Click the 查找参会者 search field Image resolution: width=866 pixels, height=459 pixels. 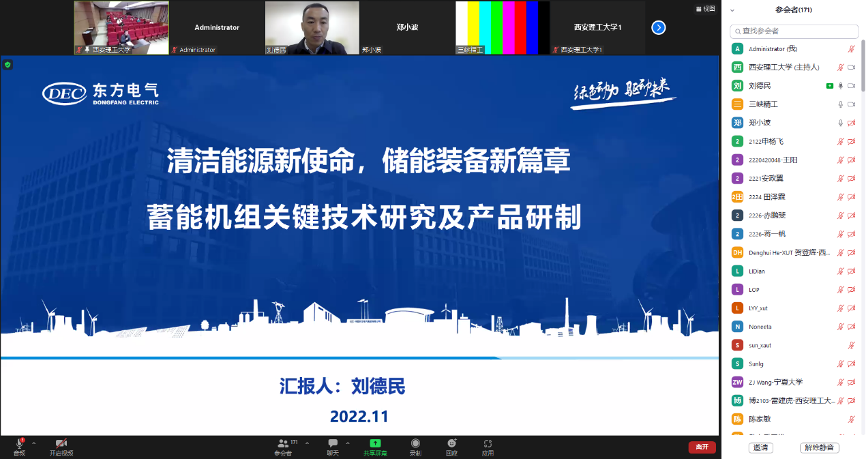point(794,31)
